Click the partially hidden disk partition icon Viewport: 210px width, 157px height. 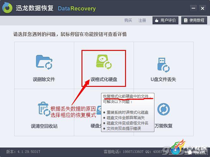[99, 110]
